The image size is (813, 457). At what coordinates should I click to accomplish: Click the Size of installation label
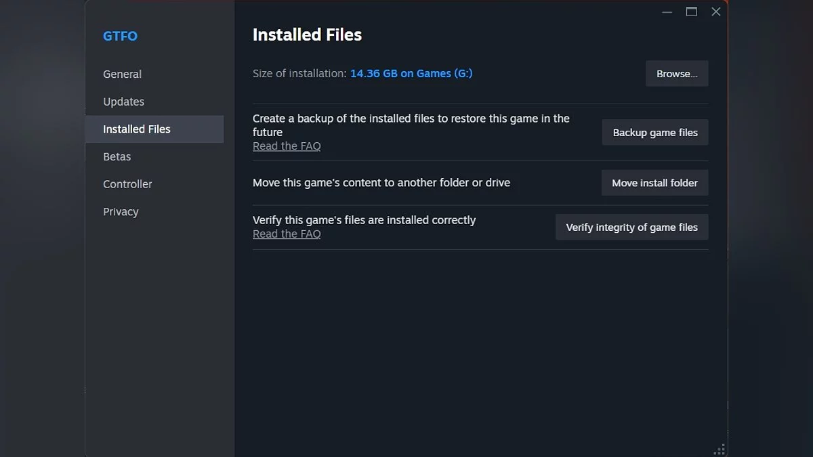[x=299, y=74]
